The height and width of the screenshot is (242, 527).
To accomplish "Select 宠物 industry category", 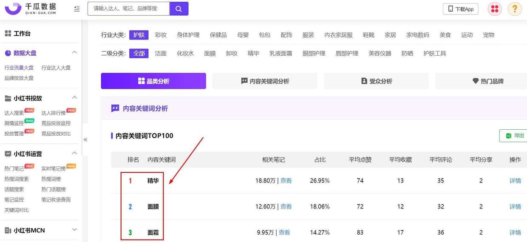I will coord(489,35).
